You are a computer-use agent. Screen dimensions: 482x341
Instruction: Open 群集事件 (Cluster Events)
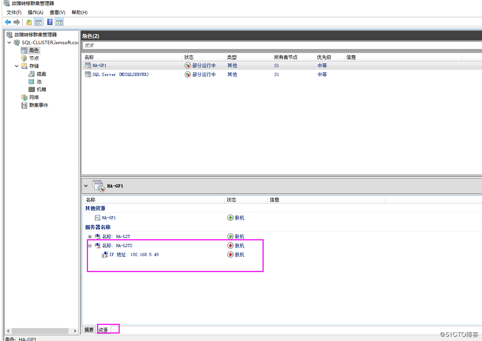pyautogui.click(x=38, y=105)
